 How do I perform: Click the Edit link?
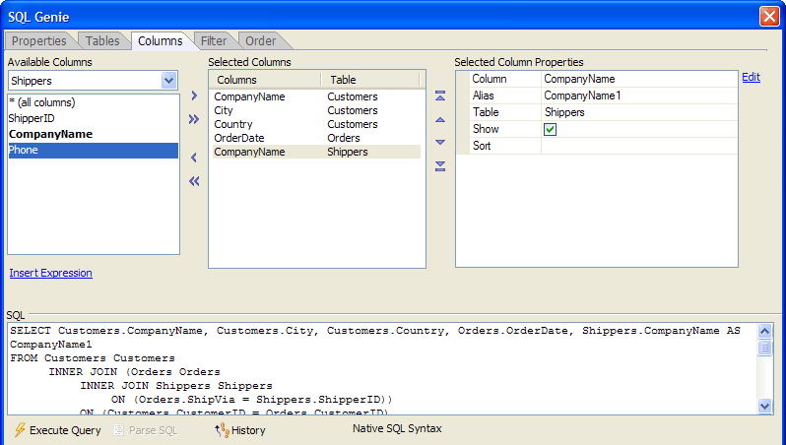click(x=751, y=77)
